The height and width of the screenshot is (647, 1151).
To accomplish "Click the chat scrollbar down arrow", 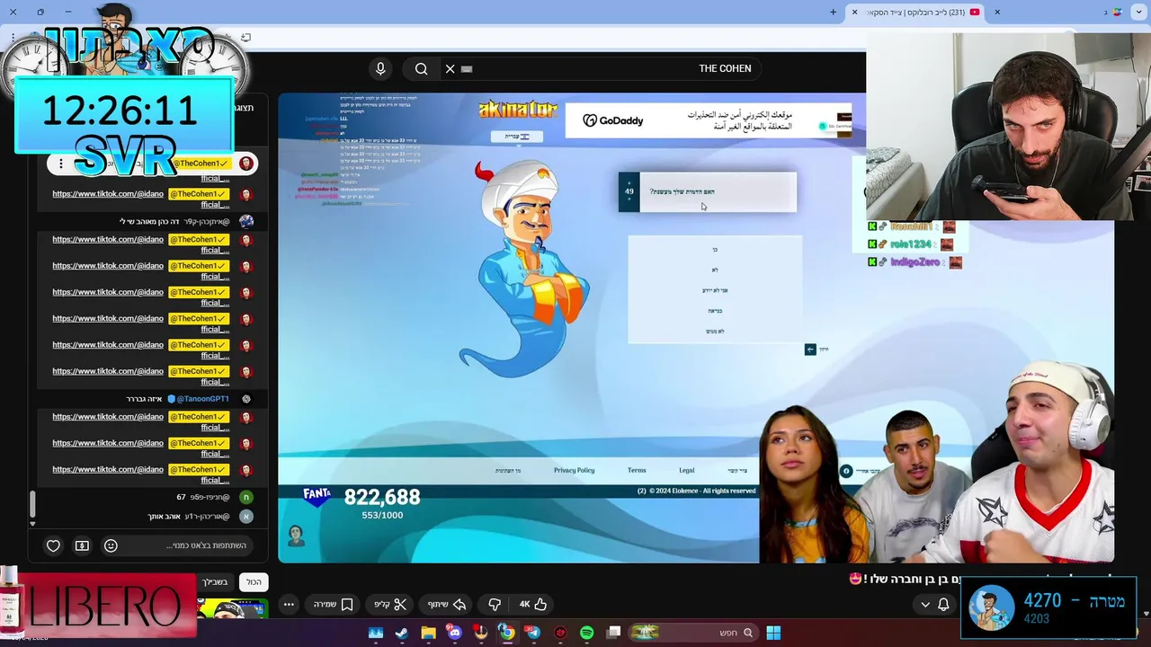I will [x=32, y=523].
